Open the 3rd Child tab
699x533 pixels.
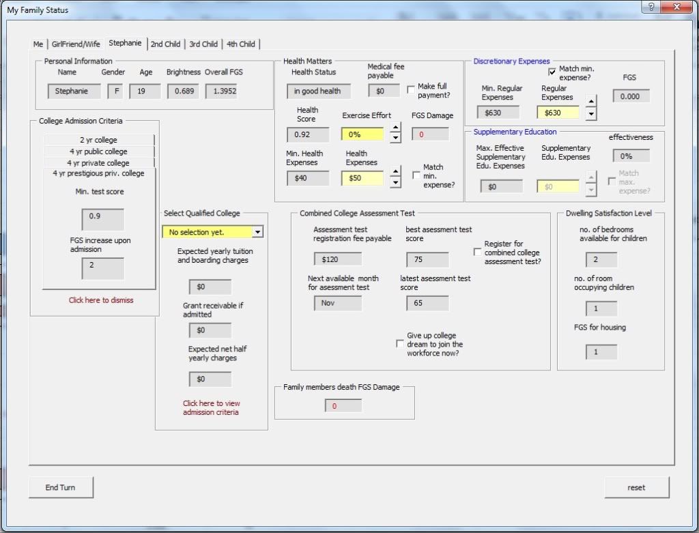203,44
